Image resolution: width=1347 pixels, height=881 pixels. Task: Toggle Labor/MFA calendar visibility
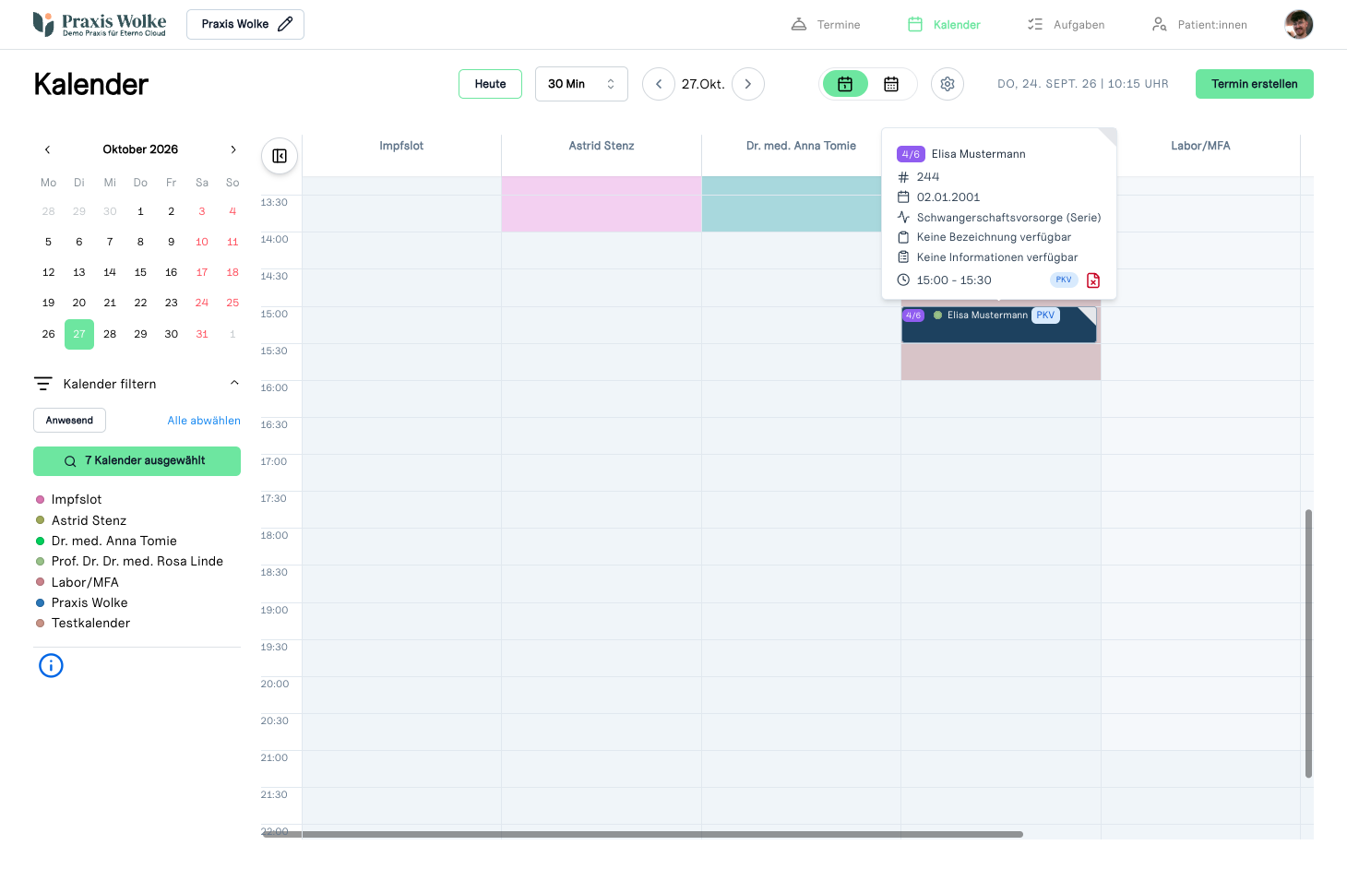pos(77,582)
